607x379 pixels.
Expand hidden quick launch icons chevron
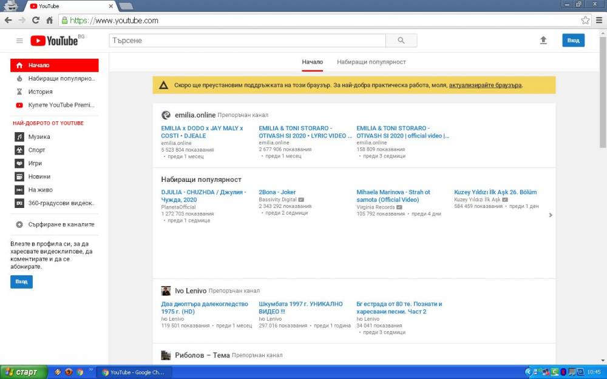point(91,370)
